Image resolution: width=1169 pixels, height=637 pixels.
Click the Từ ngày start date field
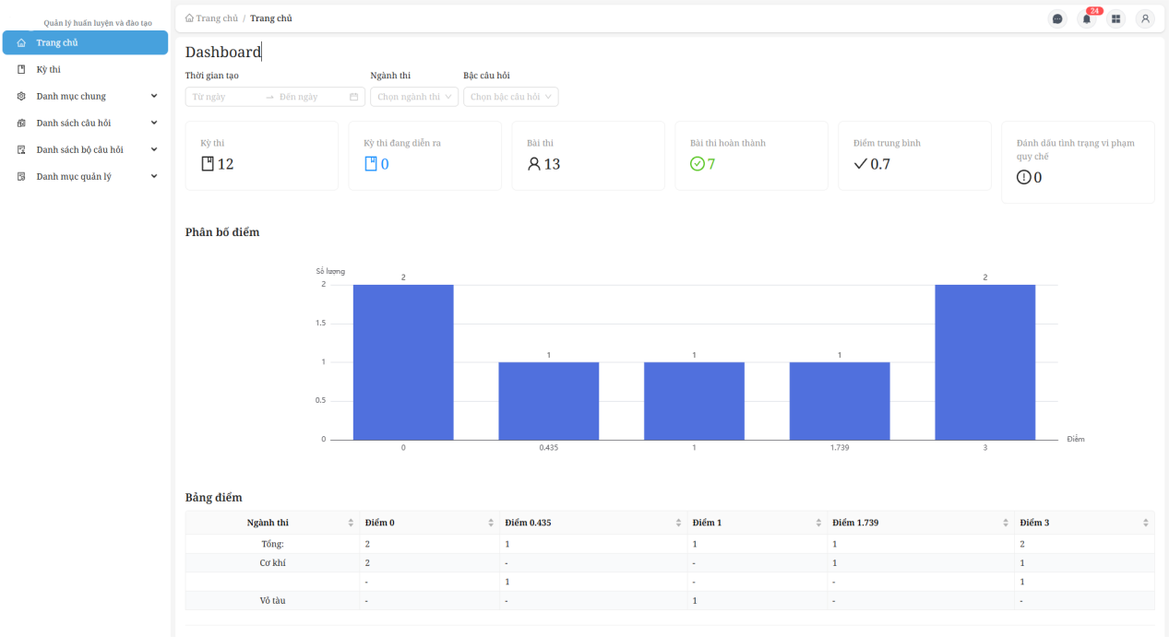224,97
